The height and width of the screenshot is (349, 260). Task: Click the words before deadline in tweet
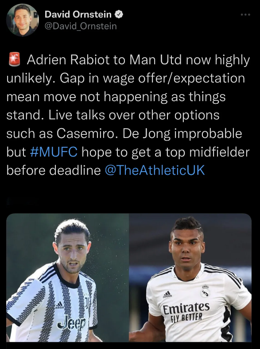pos(54,170)
